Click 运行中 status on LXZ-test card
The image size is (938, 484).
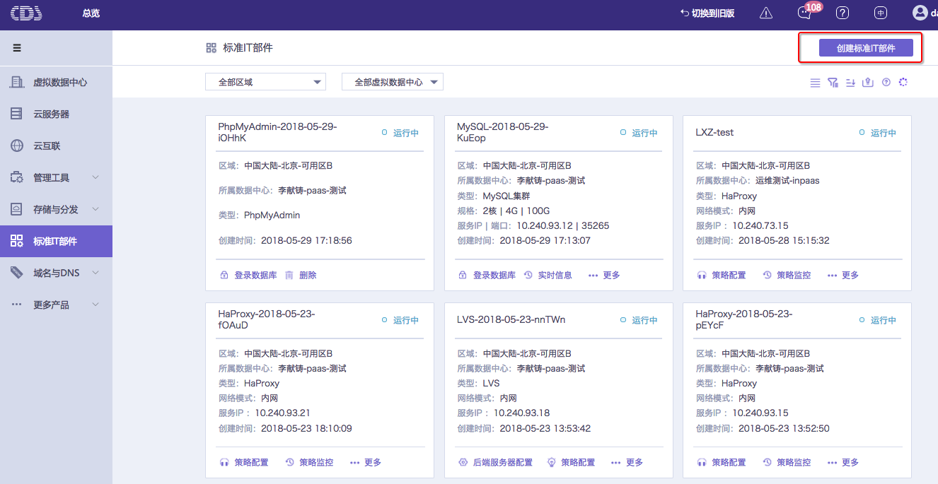877,133
